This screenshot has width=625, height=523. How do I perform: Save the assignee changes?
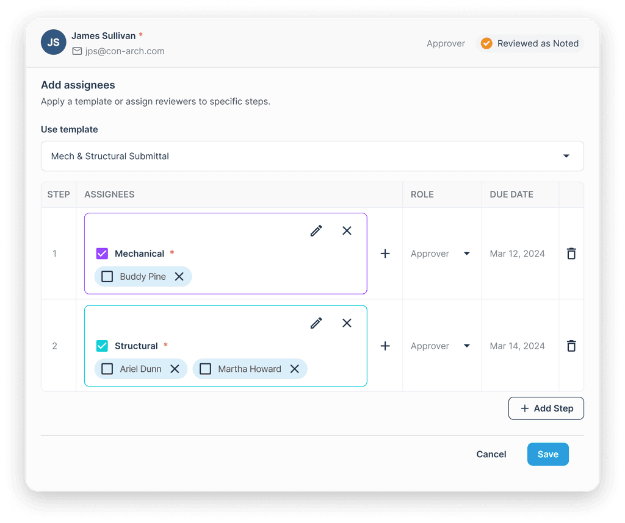tap(547, 454)
